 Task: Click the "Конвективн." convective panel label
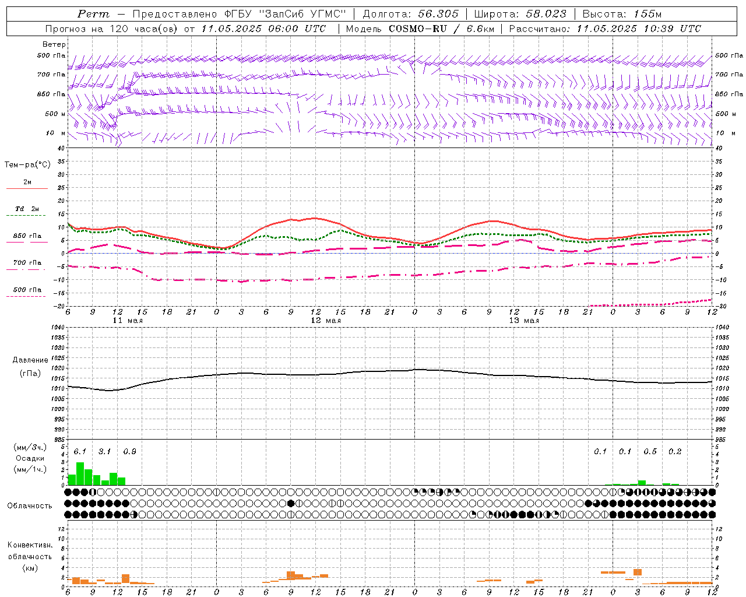(30, 545)
